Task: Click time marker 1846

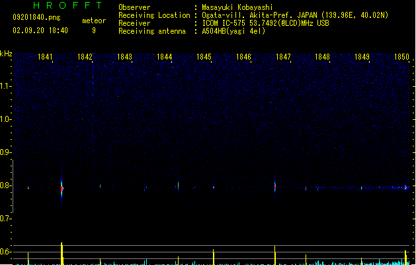Action: pos(243,57)
